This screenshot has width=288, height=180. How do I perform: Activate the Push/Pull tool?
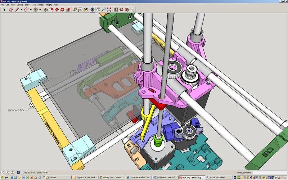click(x=46, y=10)
